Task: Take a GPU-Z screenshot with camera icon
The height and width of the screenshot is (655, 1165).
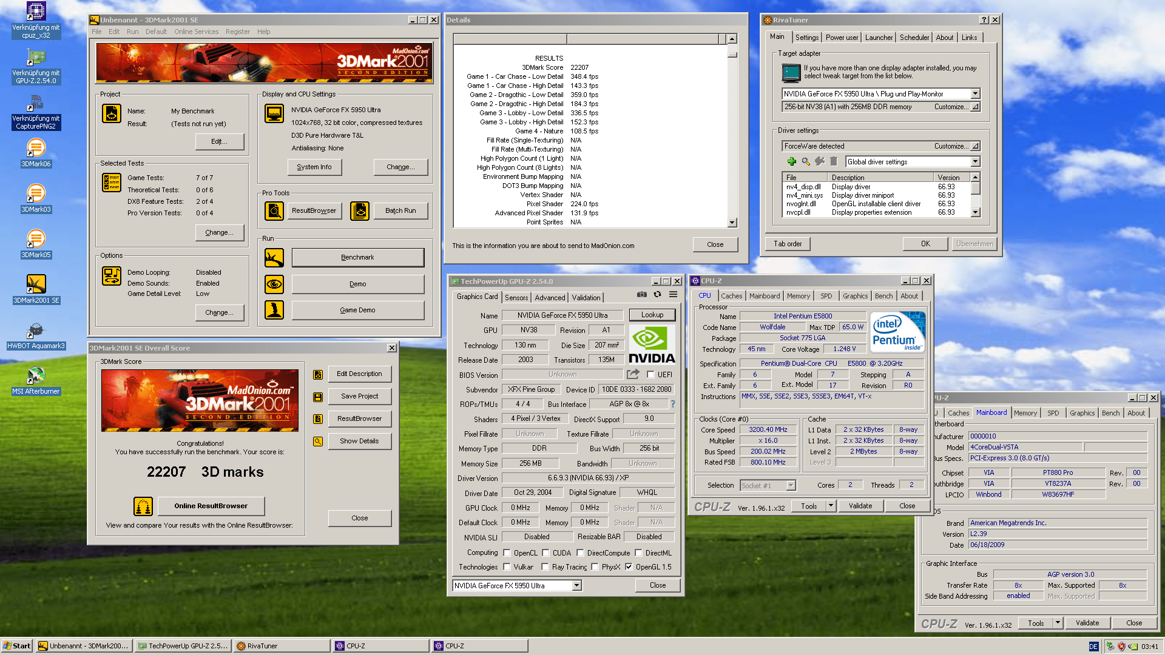Action: 642,294
